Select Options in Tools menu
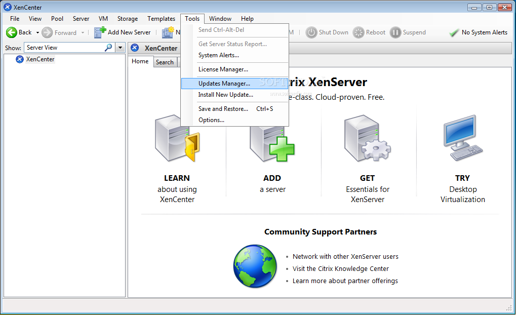 click(x=235, y=120)
